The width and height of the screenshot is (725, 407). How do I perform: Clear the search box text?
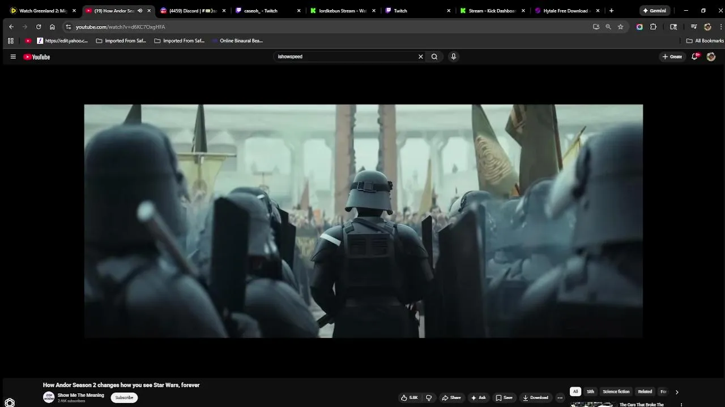pos(420,57)
